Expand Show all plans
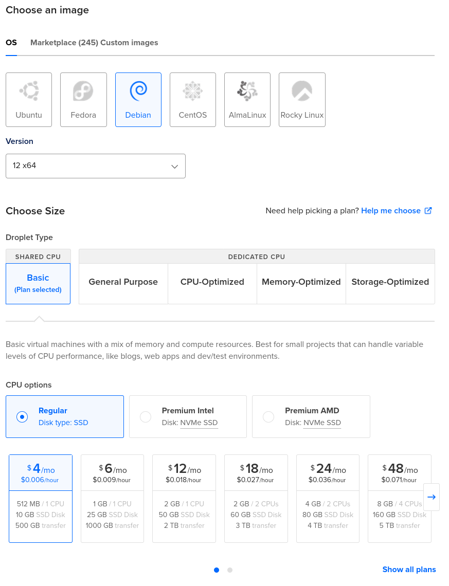Image resolution: width=449 pixels, height=586 pixels. point(409,570)
